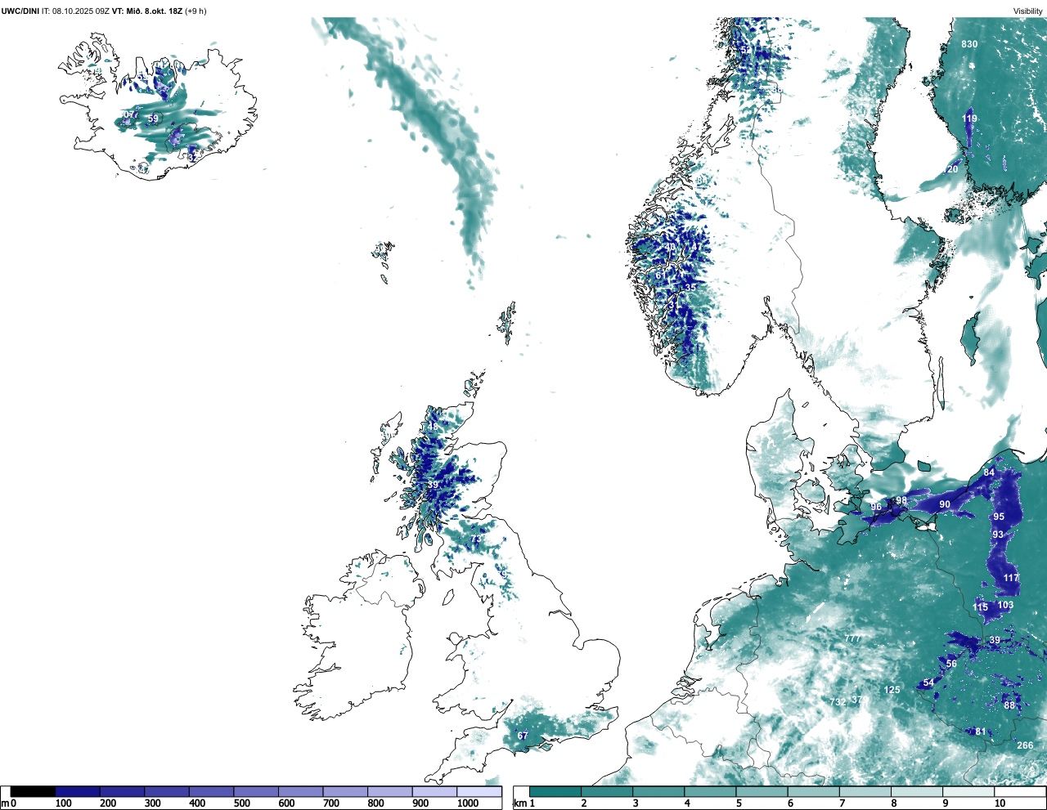Click the 'Visibility' title in top corner
Viewport: 1047px width, 810px height.
tap(1027, 11)
